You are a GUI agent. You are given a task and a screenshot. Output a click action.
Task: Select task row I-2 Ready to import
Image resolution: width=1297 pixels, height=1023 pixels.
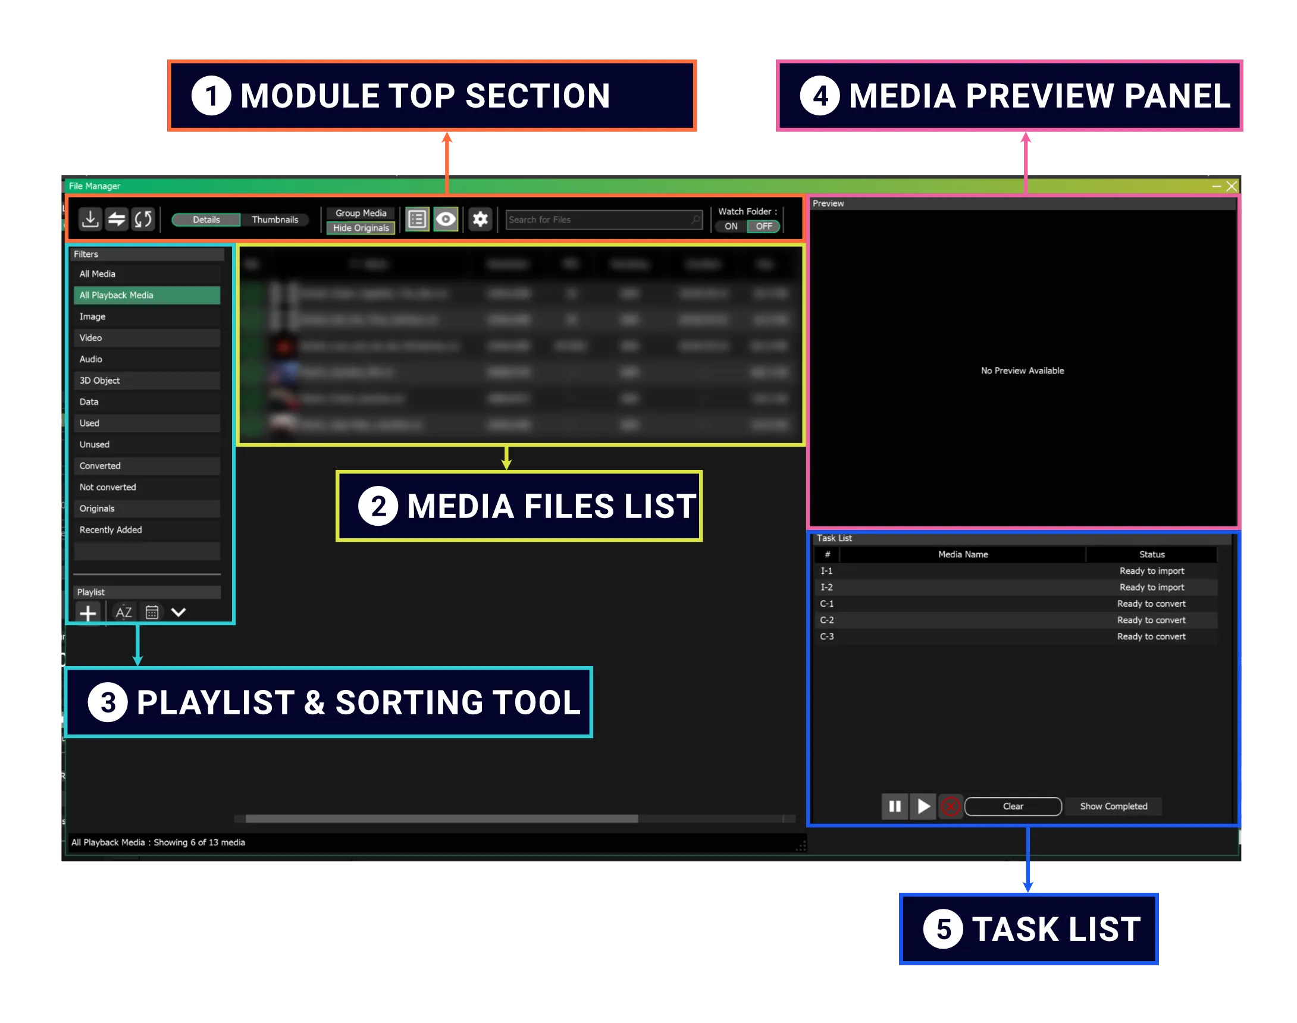tap(1016, 588)
